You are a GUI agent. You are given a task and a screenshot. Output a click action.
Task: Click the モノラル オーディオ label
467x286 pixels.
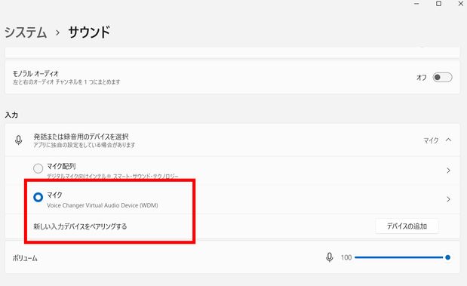[35, 74]
